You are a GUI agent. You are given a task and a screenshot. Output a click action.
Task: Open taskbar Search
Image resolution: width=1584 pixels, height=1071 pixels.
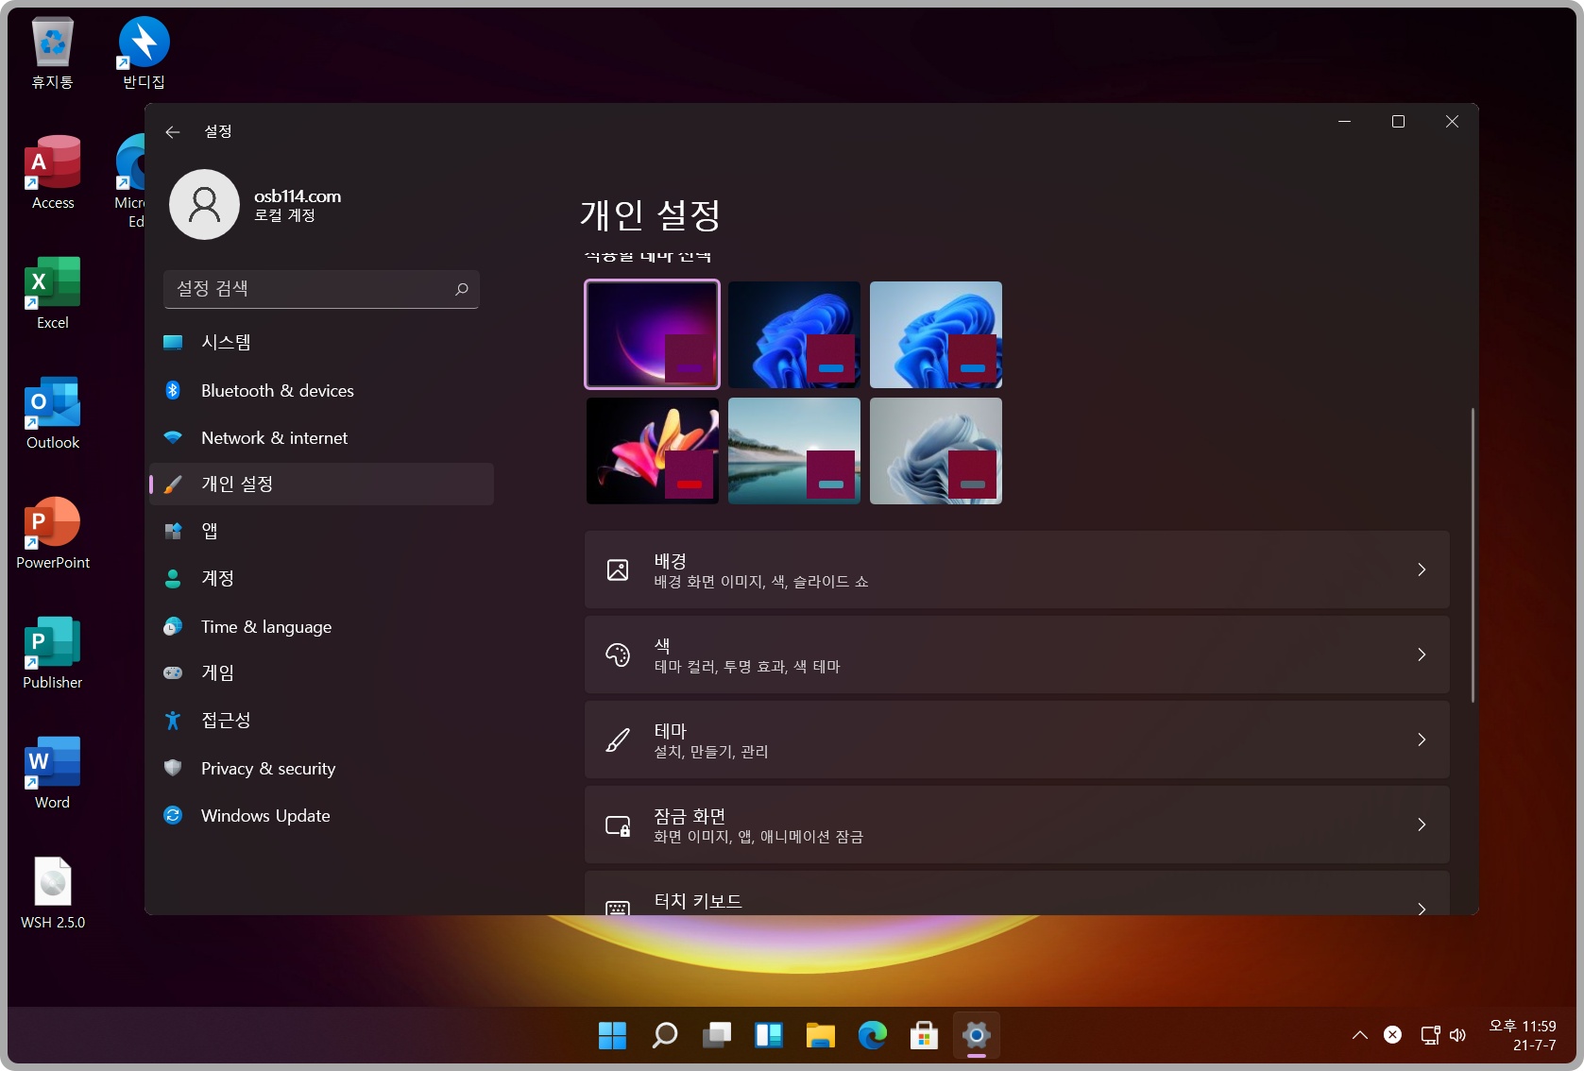click(664, 1035)
